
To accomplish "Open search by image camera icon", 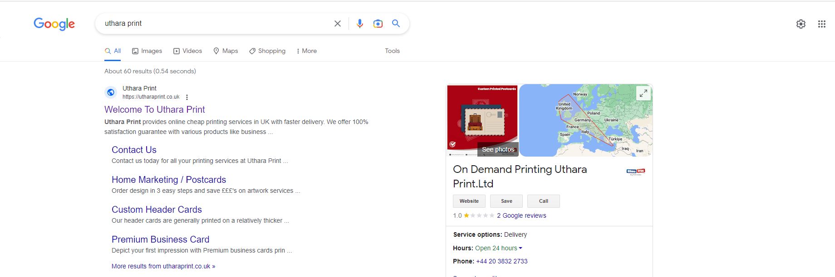I will pos(378,24).
